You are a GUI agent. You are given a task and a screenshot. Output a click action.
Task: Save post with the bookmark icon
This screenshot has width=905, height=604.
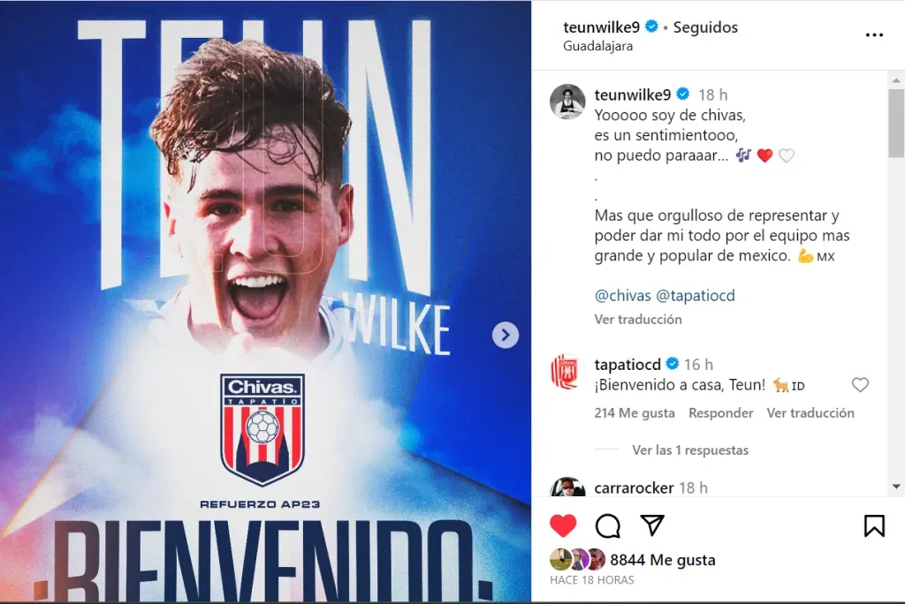874,525
